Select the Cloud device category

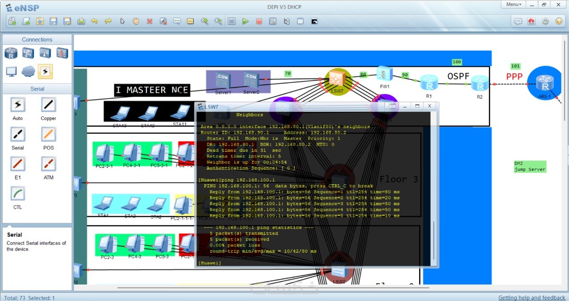[x=28, y=71]
